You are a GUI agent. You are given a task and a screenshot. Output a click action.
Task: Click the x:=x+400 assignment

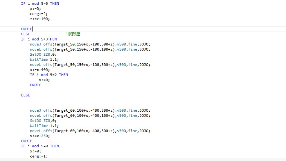40,70
